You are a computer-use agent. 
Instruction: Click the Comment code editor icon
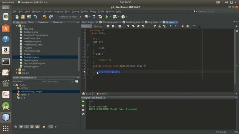click(193, 26)
